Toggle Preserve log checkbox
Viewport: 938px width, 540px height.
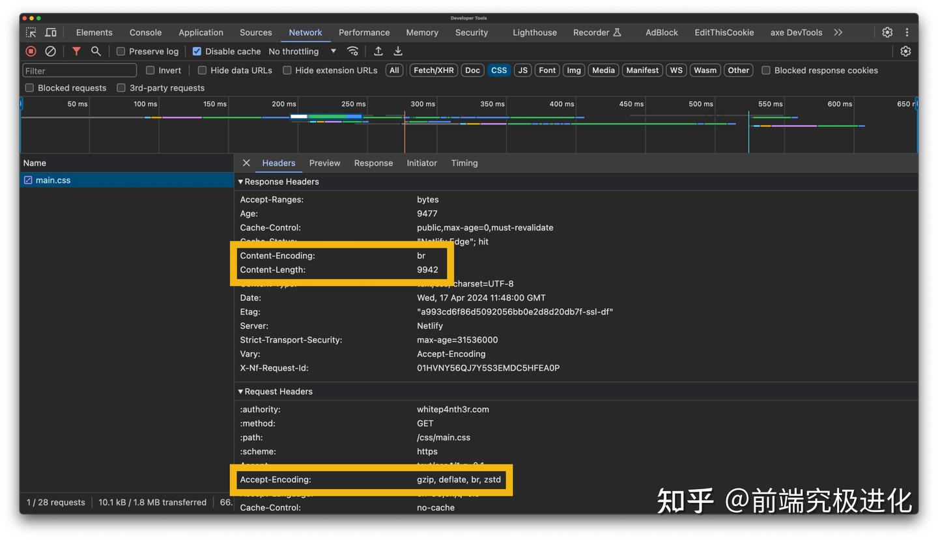click(x=121, y=51)
